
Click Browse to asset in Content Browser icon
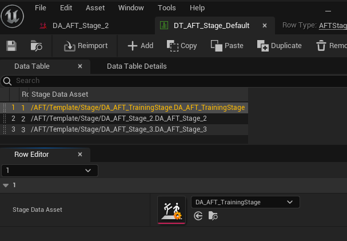[x=37, y=46]
